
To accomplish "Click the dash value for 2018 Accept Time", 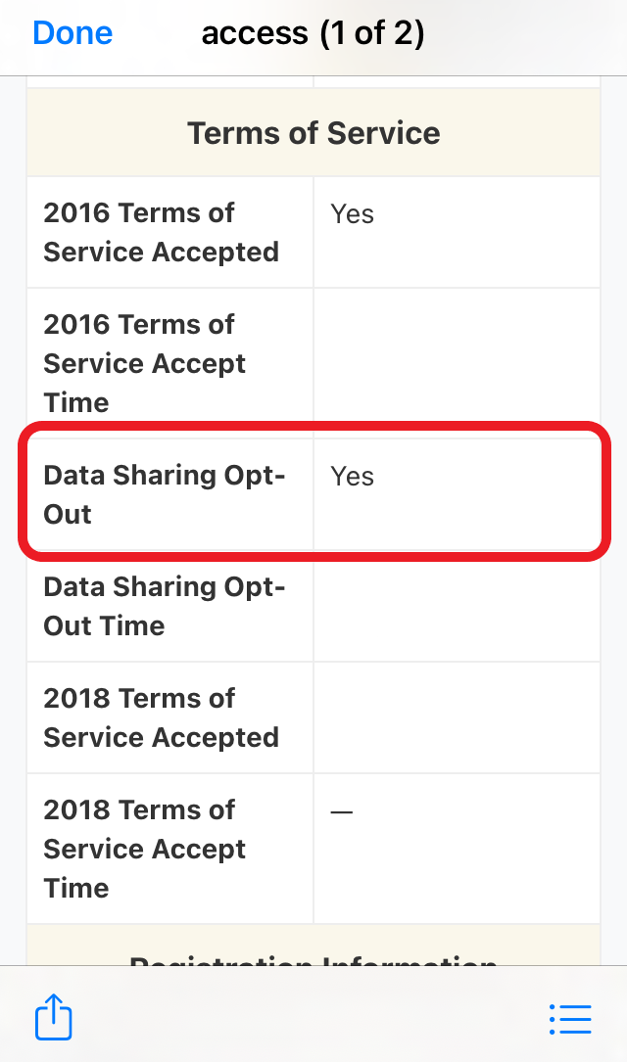I will 341,812.
